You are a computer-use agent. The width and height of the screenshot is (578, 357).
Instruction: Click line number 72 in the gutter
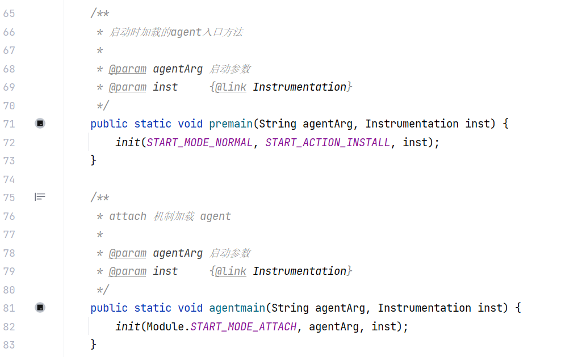9,142
